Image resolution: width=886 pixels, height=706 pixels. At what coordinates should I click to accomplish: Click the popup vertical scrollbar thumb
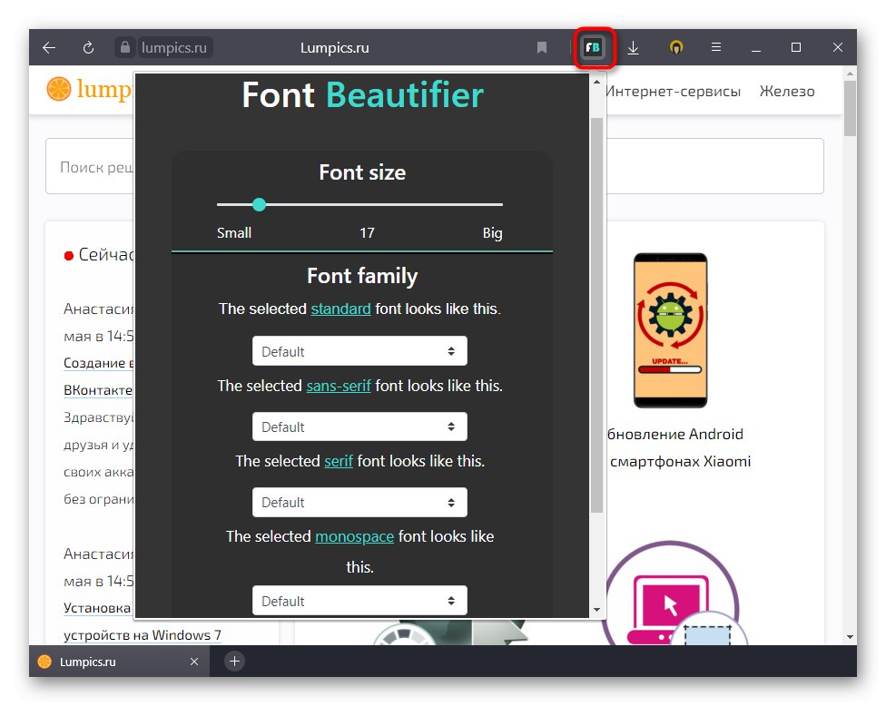596,315
